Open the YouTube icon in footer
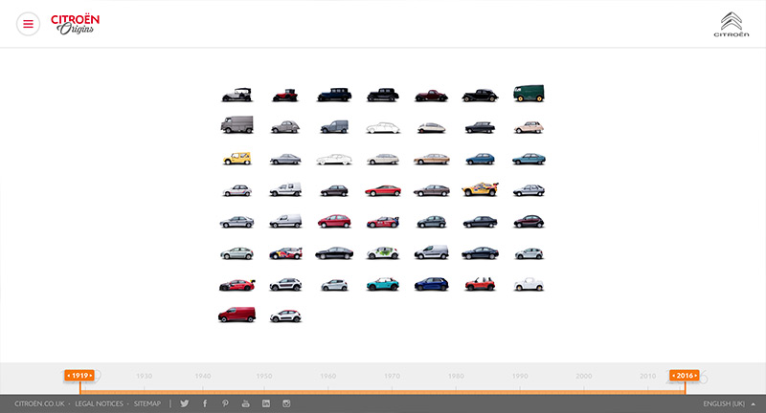Image resolution: width=766 pixels, height=413 pixels. tap(245, 403)
